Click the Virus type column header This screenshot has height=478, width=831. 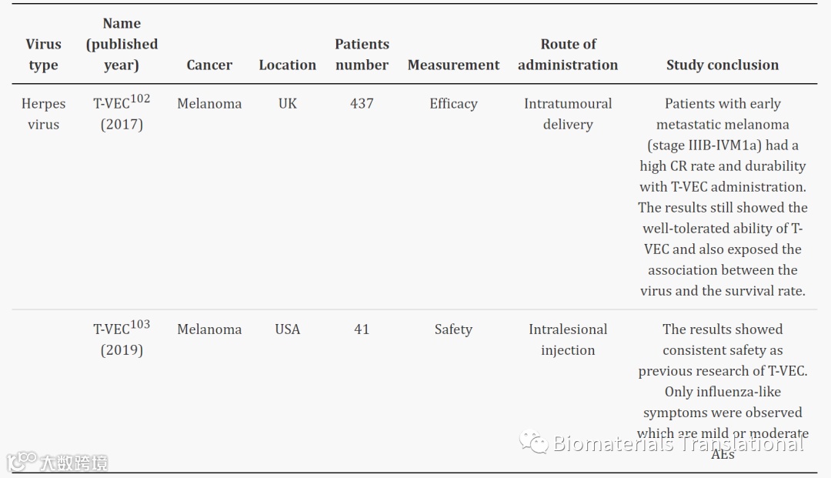43,55
